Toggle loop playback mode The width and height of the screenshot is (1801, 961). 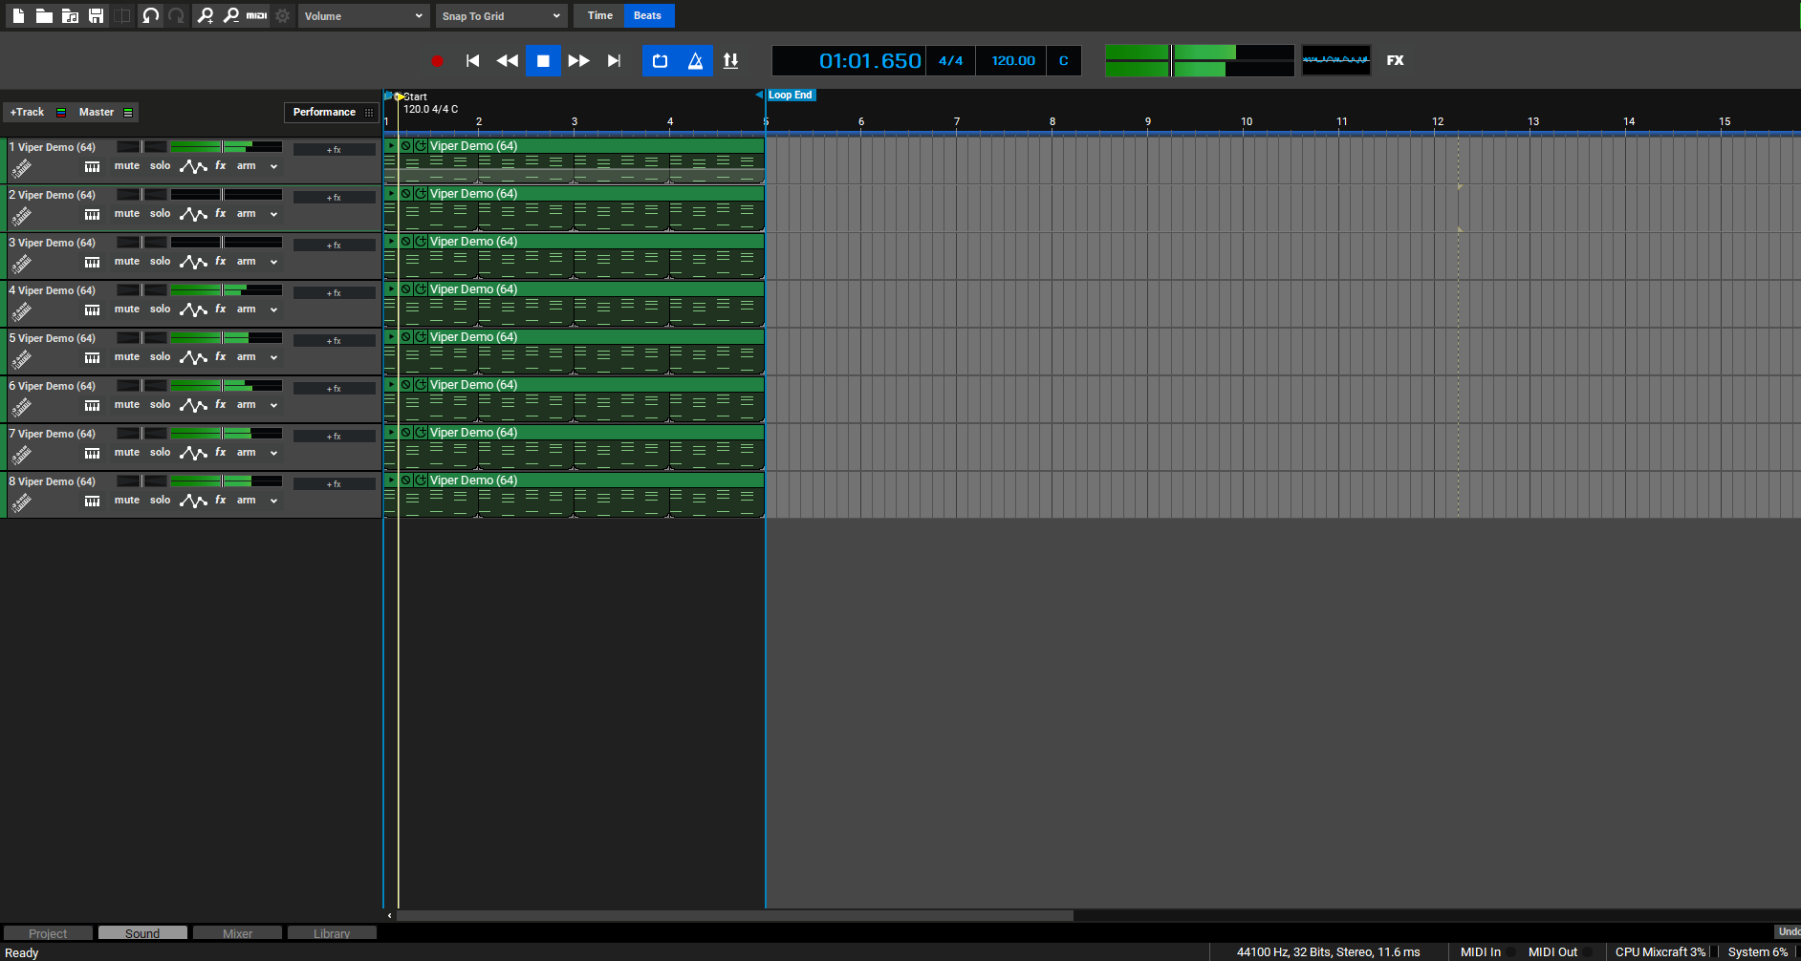point(660,60)
